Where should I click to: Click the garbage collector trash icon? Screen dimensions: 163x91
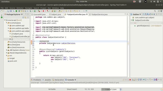click(x=121, y=89)
